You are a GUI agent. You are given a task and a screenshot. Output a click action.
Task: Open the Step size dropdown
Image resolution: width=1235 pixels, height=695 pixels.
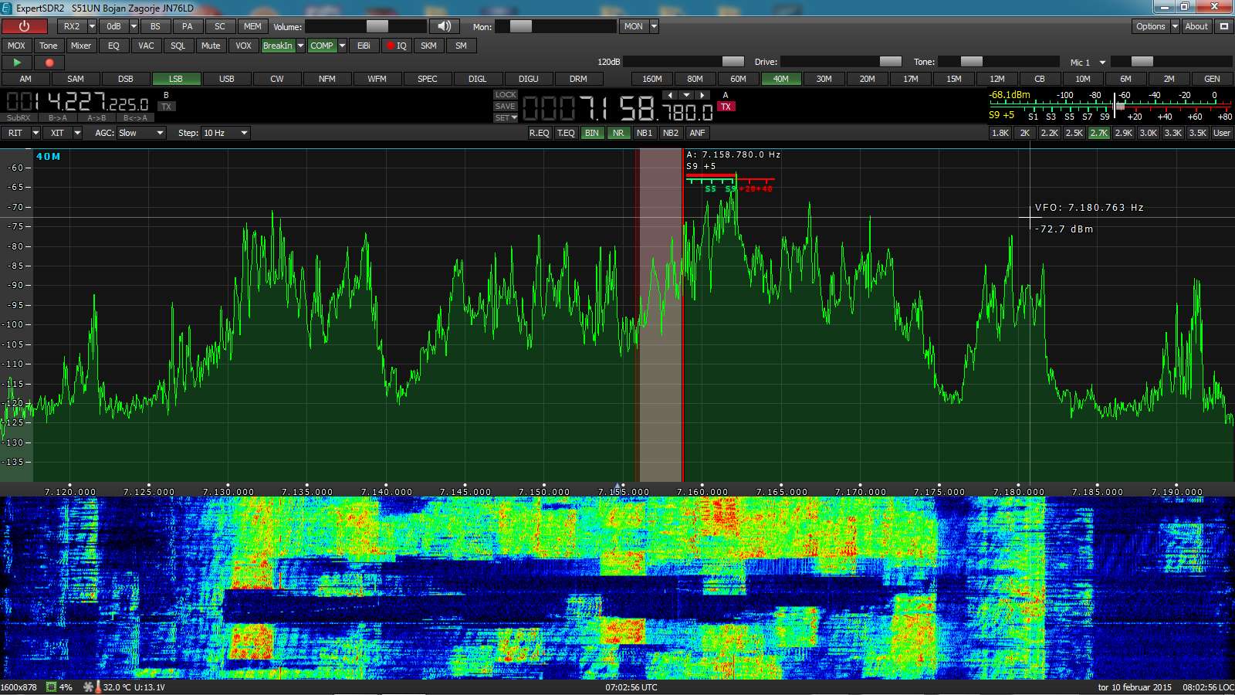click(225, 133)
